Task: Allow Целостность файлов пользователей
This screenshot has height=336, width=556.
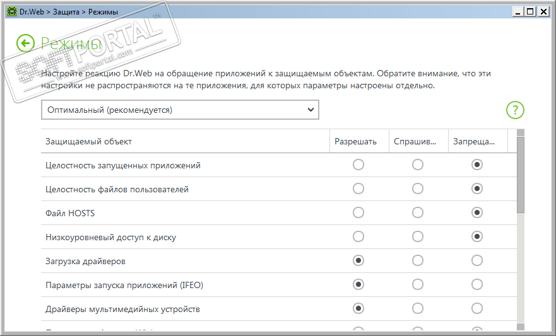Action: (x=358, y=188)
